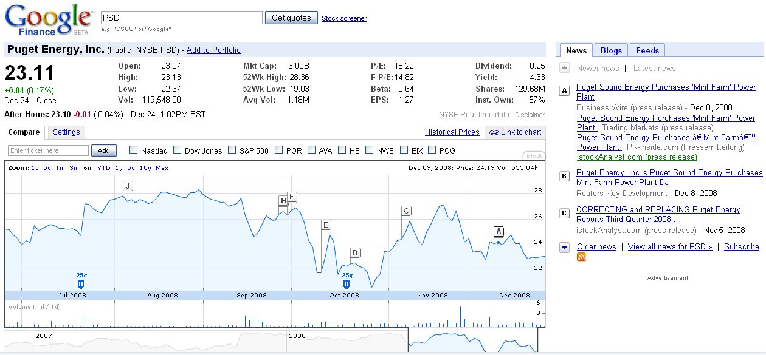Enable Nasdaq comparison checkbox
766x355 pixels.
[x=133, y=150]
